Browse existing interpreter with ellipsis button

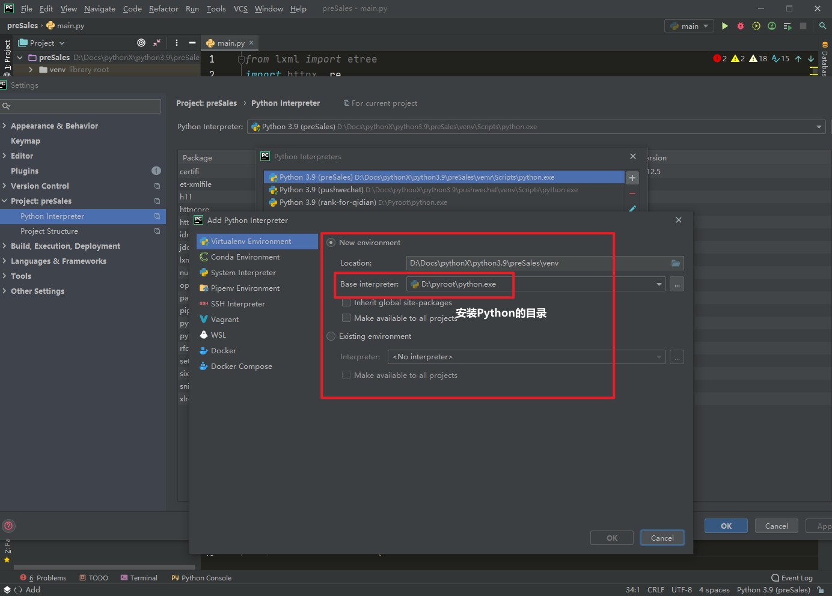tap(677, 357)
